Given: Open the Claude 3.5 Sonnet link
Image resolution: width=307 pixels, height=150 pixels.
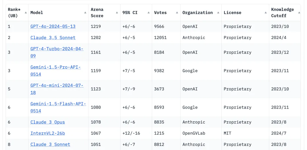Looking at the screenshot, I should 53,37.
